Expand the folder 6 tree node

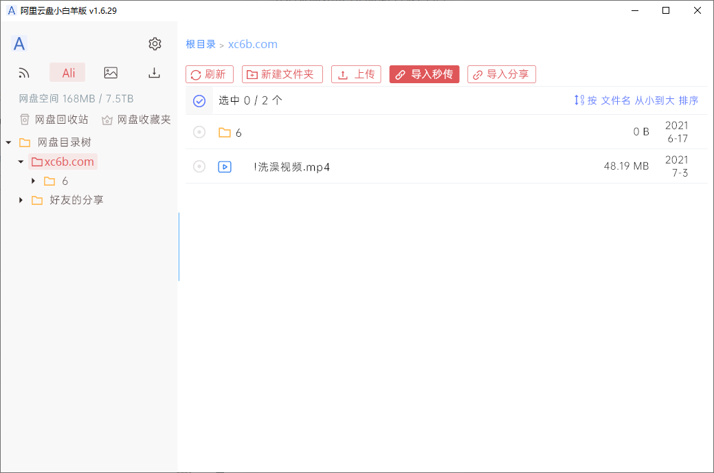click(32, 181)
